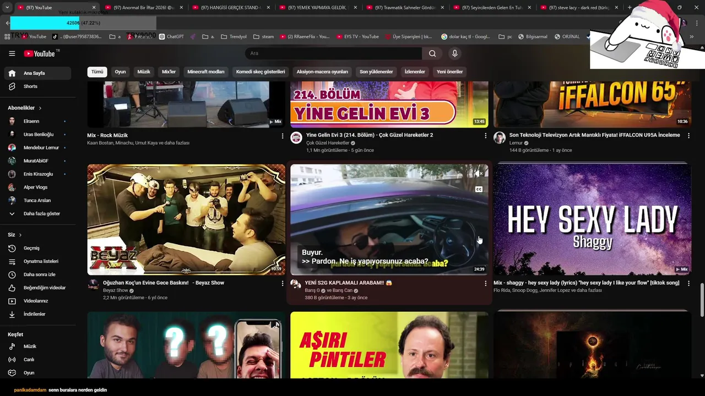Click the YouTube logo in header

pyautogui.click(x=40, y=53)
